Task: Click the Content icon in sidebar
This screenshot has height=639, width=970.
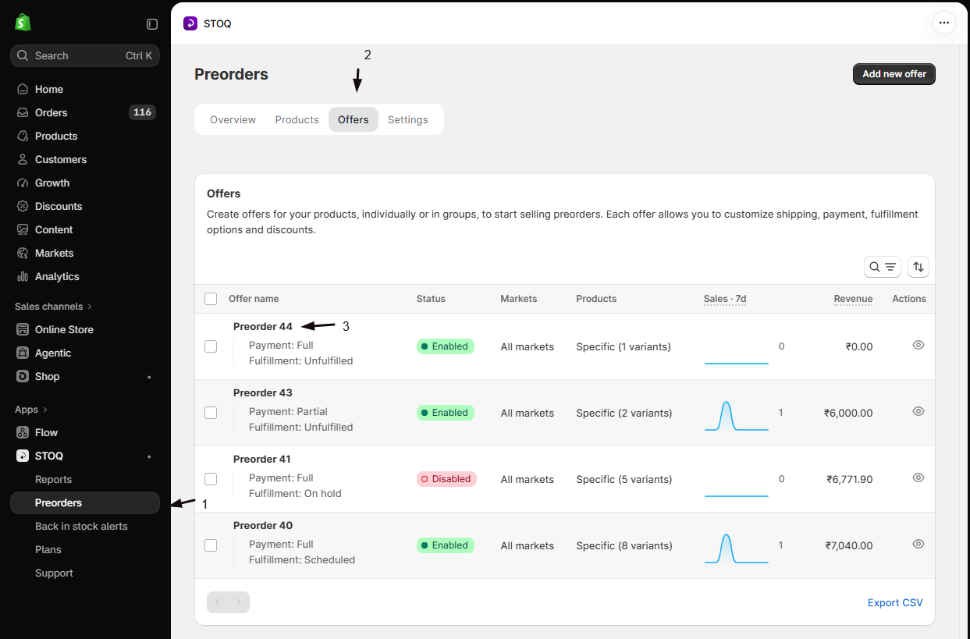Action: (23, 229)
